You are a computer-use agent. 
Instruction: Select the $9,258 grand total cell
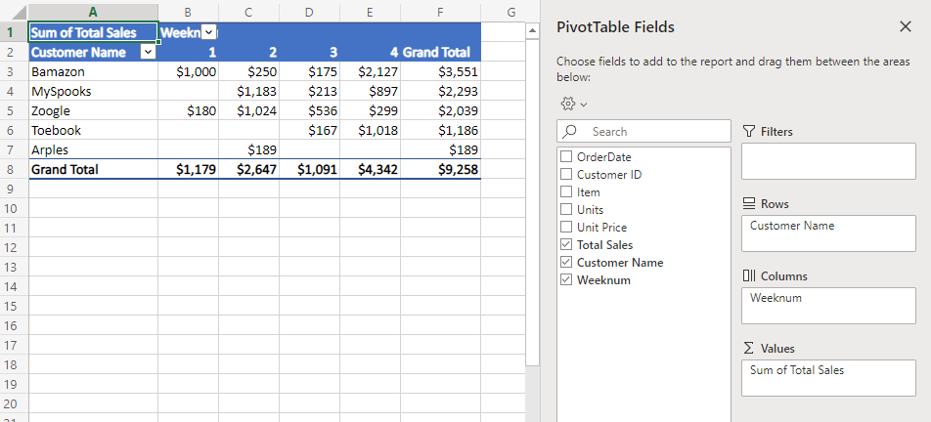coord(440,170)
